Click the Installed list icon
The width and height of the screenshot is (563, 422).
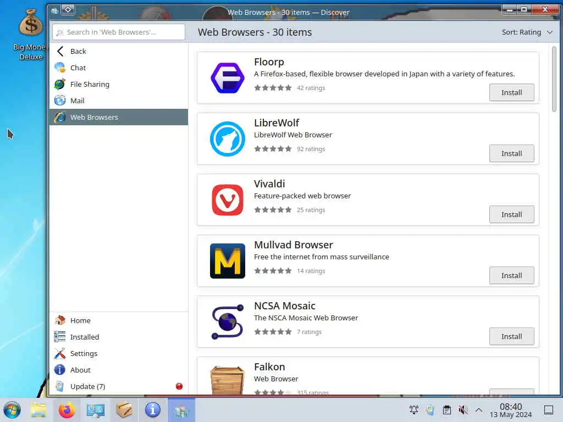[x=59, y=337]
